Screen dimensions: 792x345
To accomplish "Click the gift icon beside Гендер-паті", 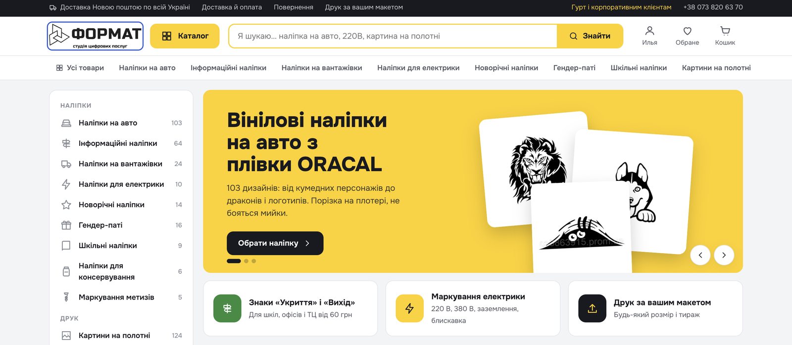I will [x=66, y=225].
